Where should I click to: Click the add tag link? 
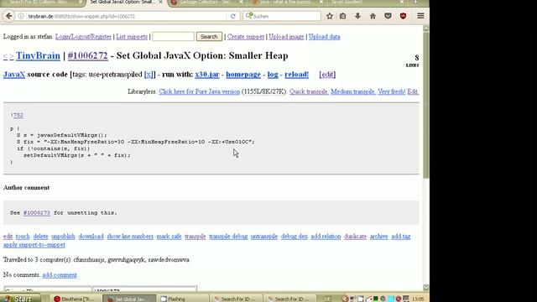click(x=401, y=237)
